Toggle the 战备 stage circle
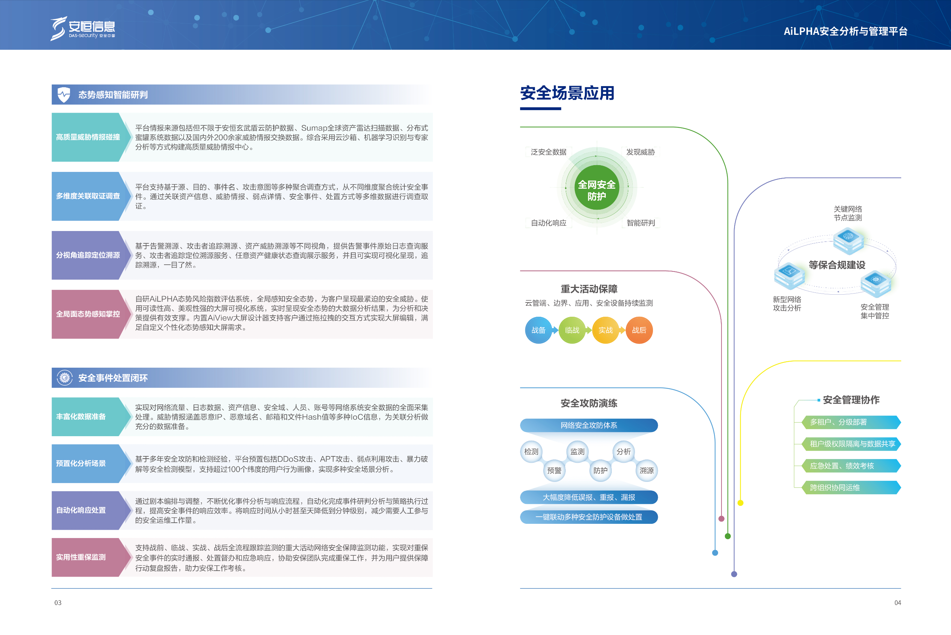The height and width of the screenshot is (635, 951). click(539, 330)
